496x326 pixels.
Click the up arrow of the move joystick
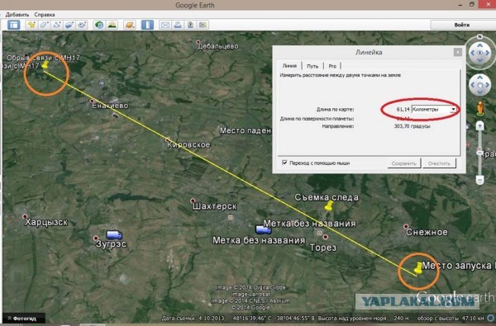479,78
